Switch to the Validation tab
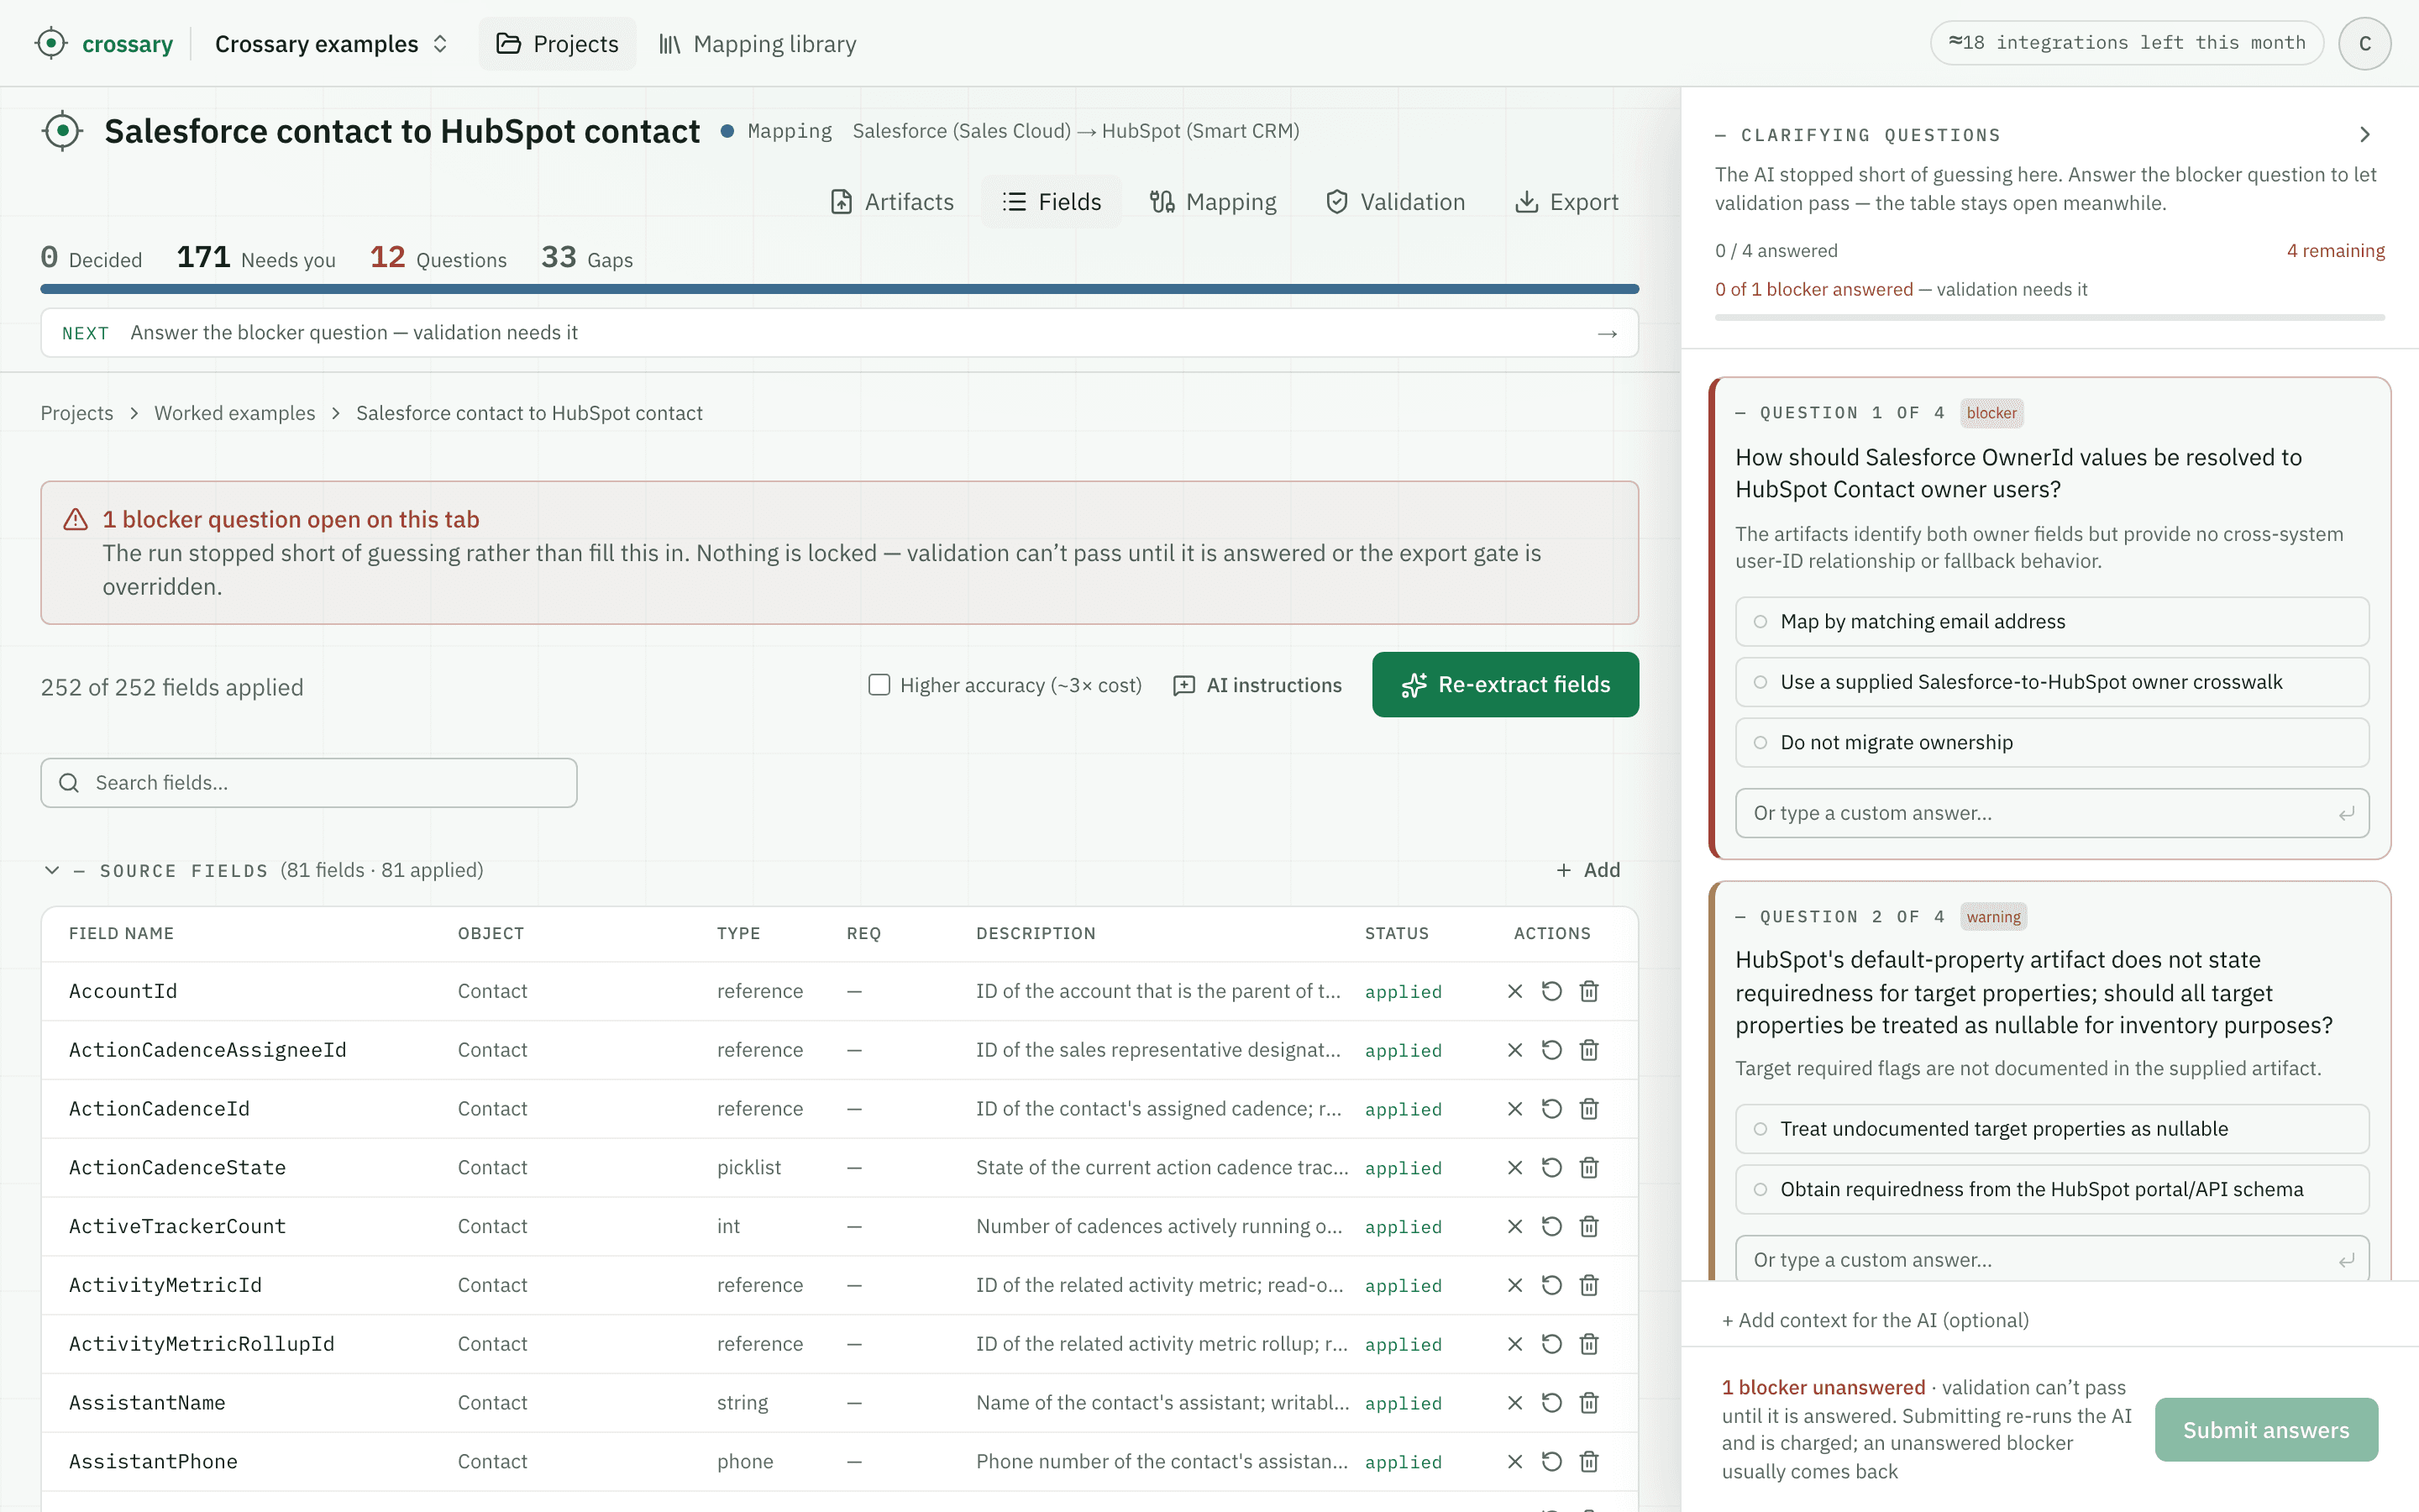2419x1512 pixels. [x=1395, y=202]
